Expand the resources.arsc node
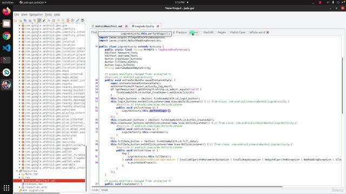The height and width of the screenshot is (194, 346). pos(19,187)
